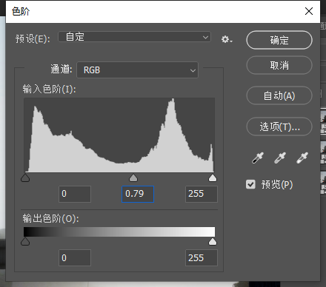326x287 pixels.
Task: Click the input midtone gamma slider
Action: [x=133, y=178]
